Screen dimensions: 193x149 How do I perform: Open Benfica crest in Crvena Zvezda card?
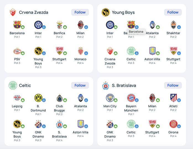click(x=59, y=25)
